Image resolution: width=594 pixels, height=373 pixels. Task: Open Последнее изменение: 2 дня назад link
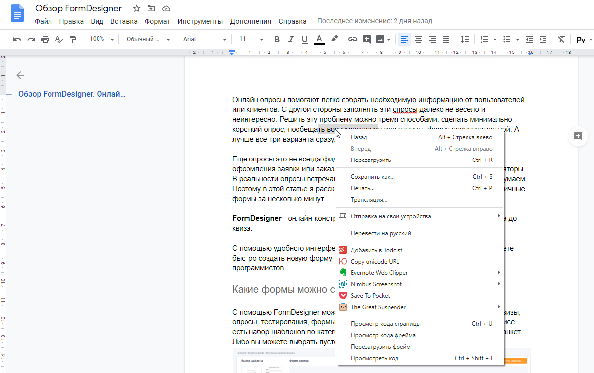[374, 21]
